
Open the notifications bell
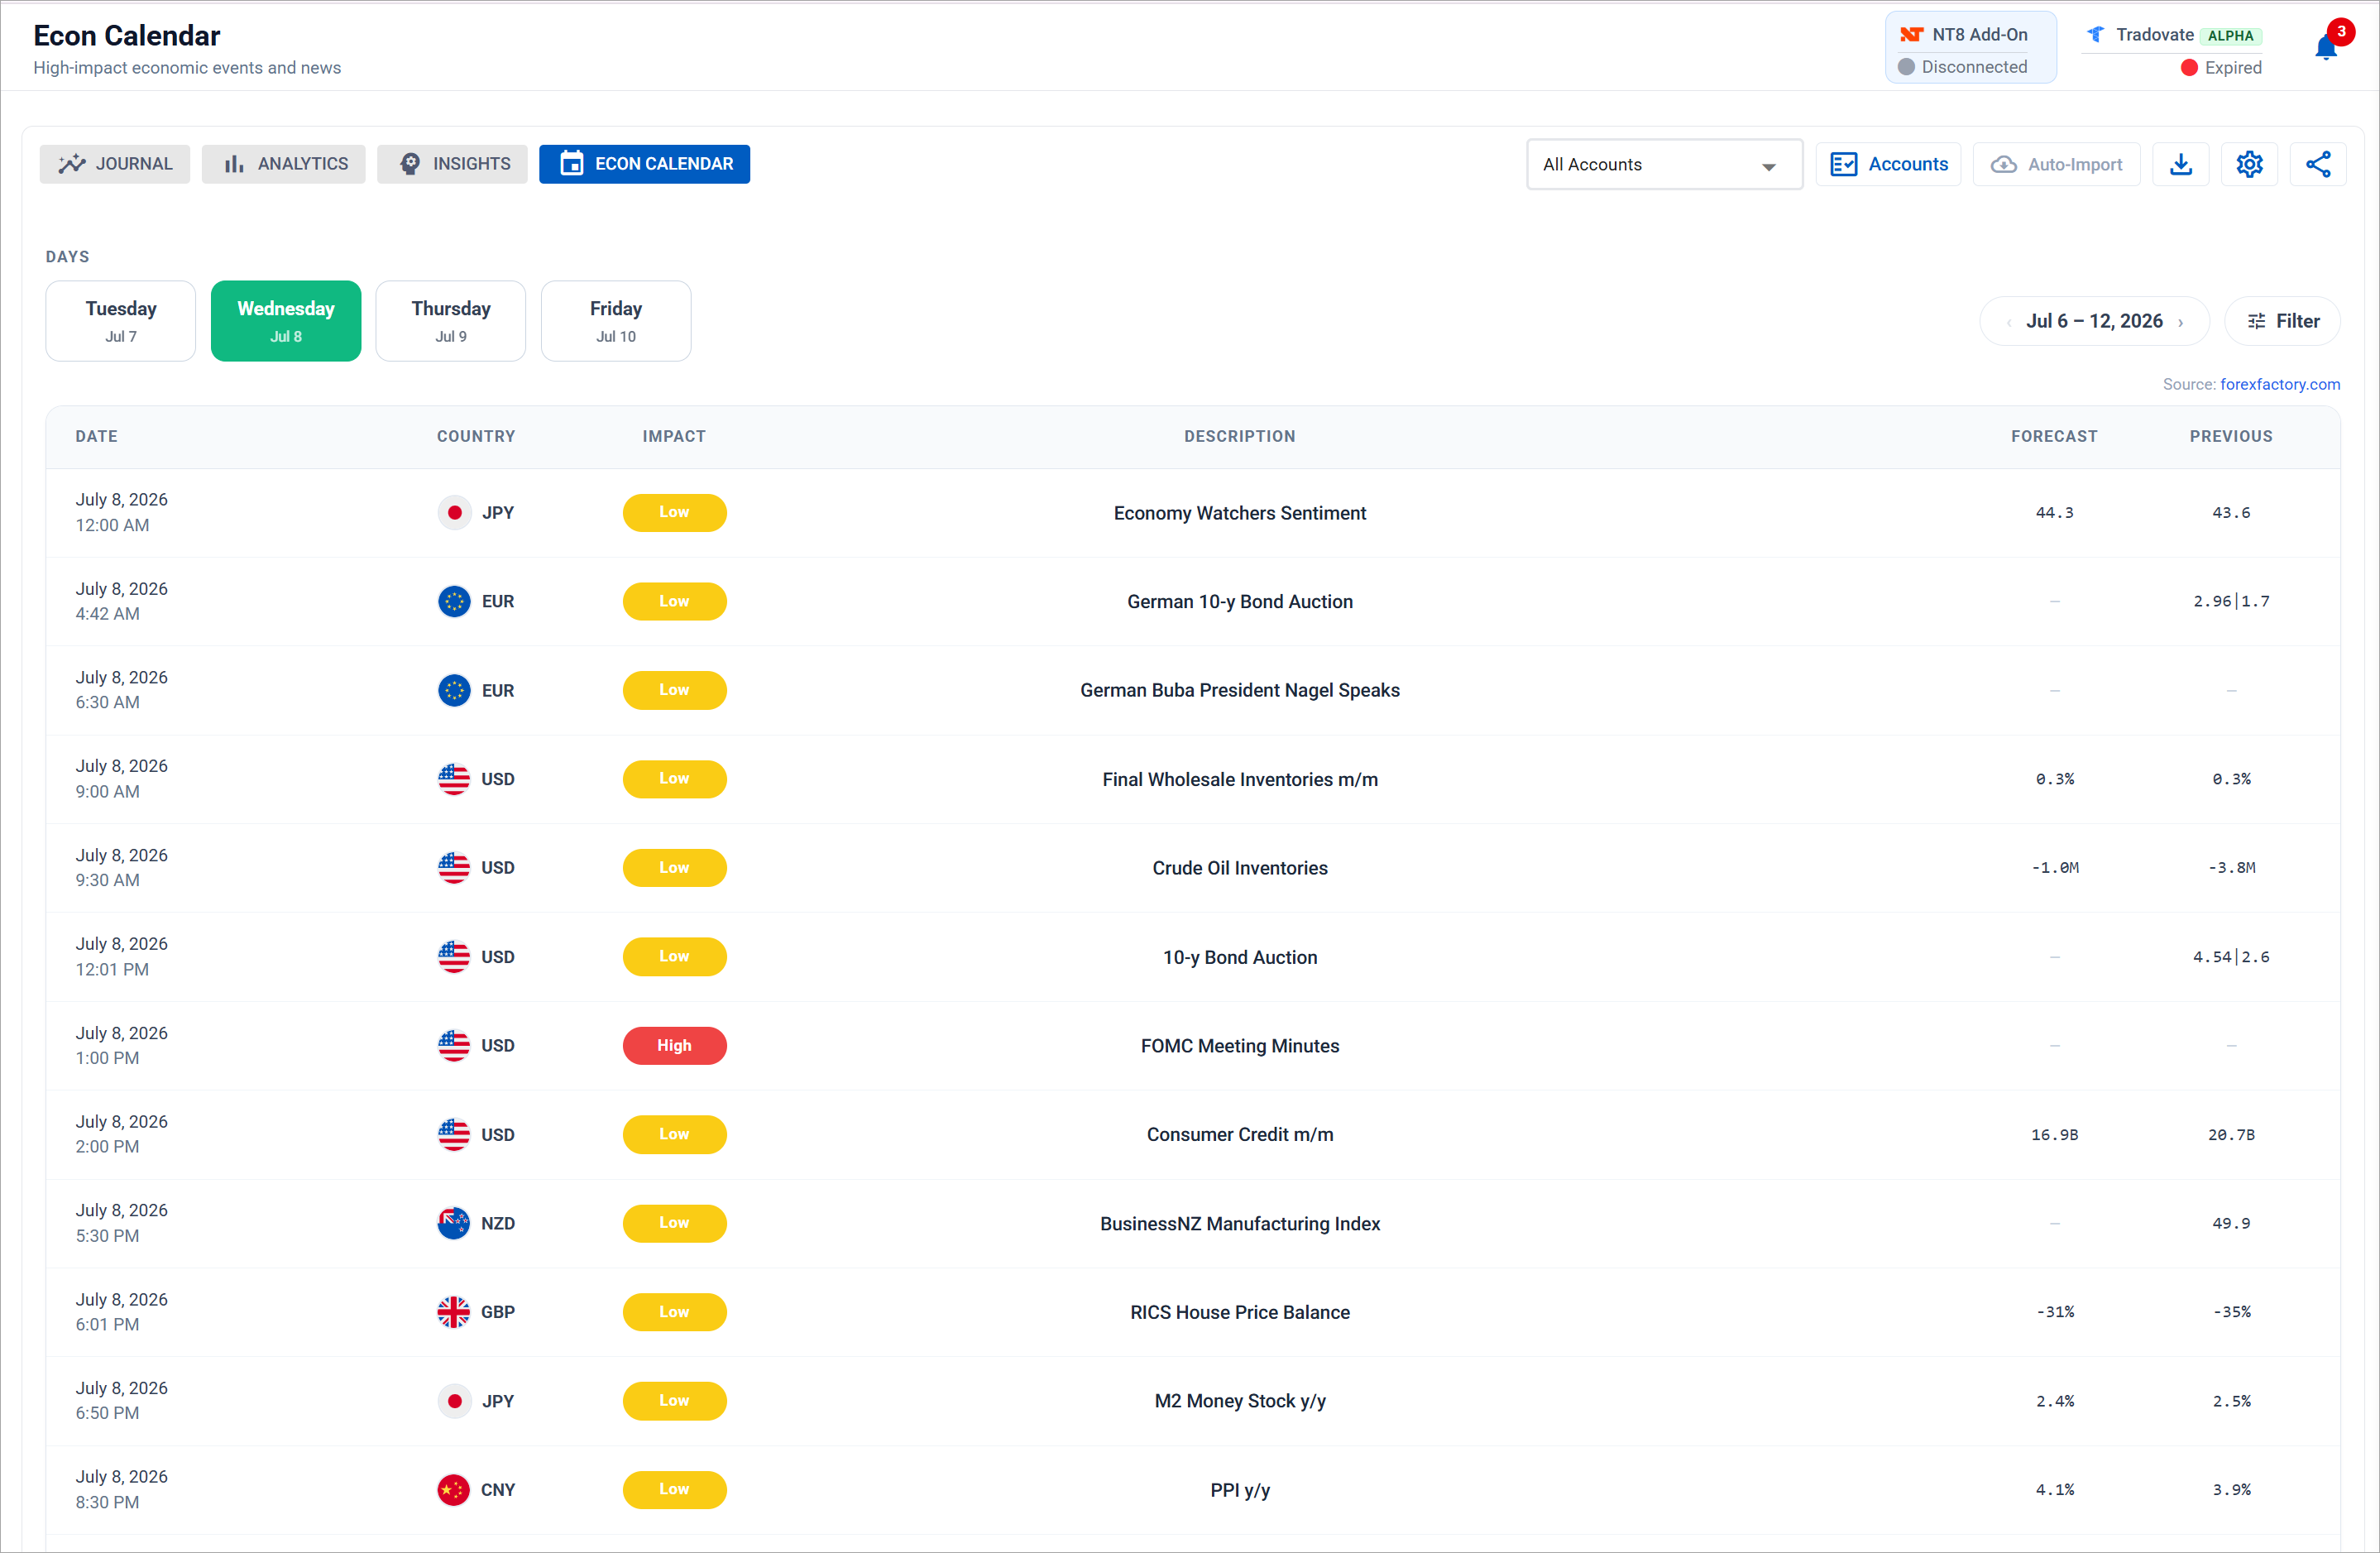pos(2326,47)
